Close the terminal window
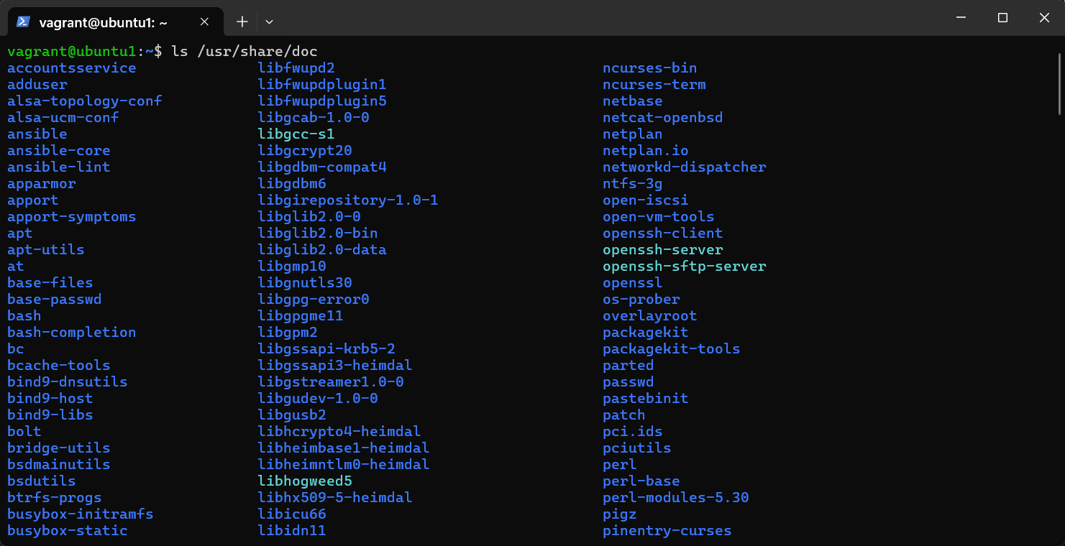The height and width of the screenshot is (546, 1065). pos(1044,18)
